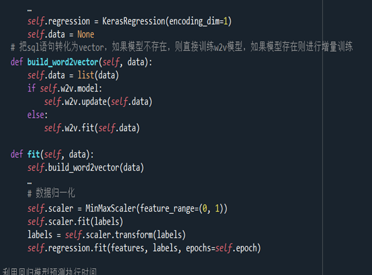Expand the collapsed ellipsis below build_word2vector call
This screenshot has height=275, width=372.
[x=30, y=183]
